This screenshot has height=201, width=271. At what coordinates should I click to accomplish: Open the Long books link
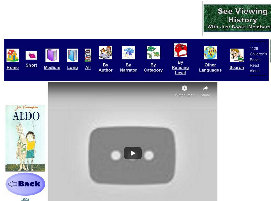click(72, 68)
